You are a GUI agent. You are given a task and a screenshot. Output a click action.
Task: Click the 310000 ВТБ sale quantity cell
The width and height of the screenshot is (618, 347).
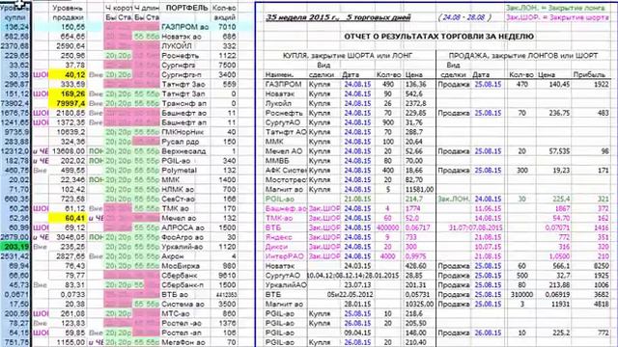(521, 295)
